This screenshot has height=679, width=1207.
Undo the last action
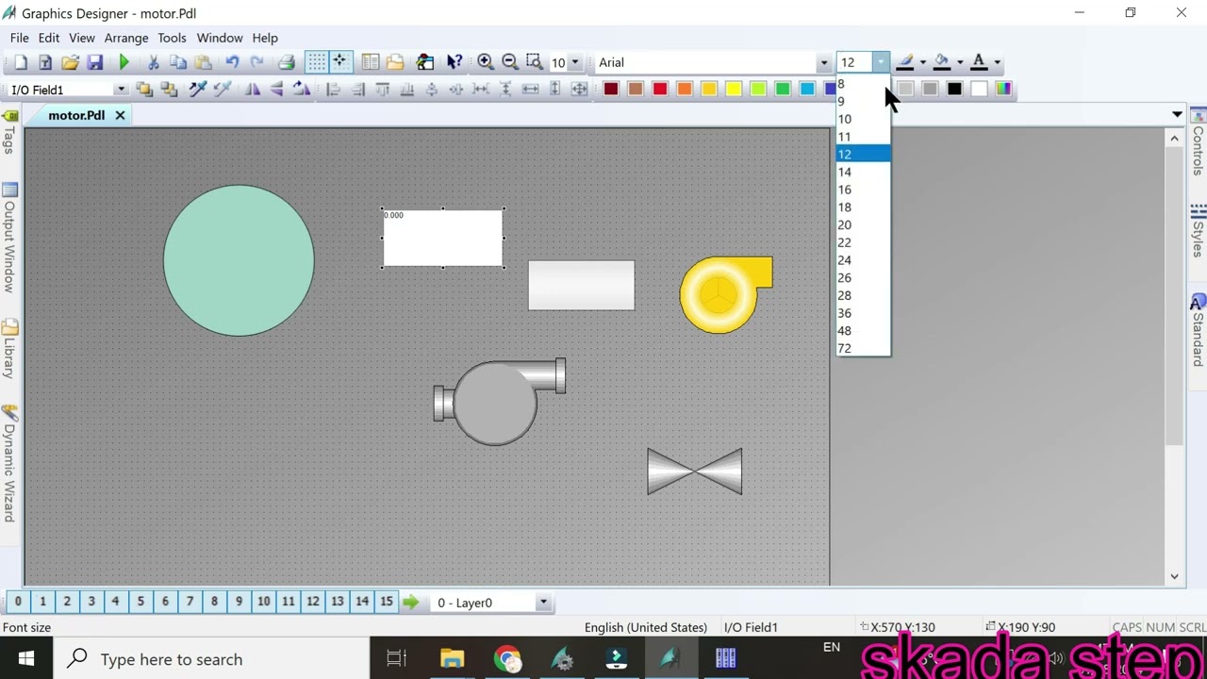pyautogui.click(x=232, y=62)
